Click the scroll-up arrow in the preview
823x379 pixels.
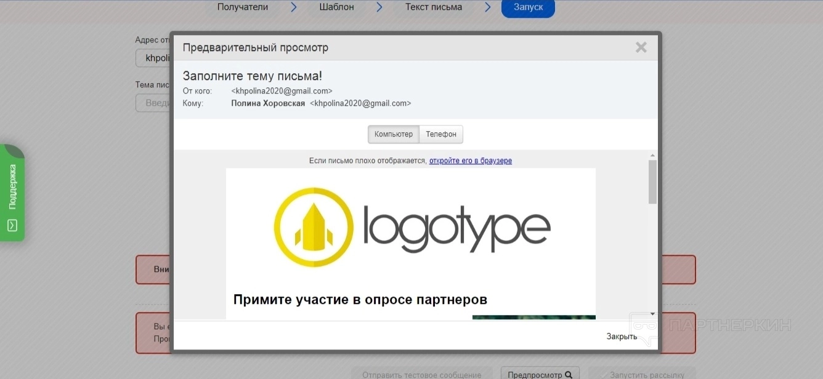(x=652, y=156)
